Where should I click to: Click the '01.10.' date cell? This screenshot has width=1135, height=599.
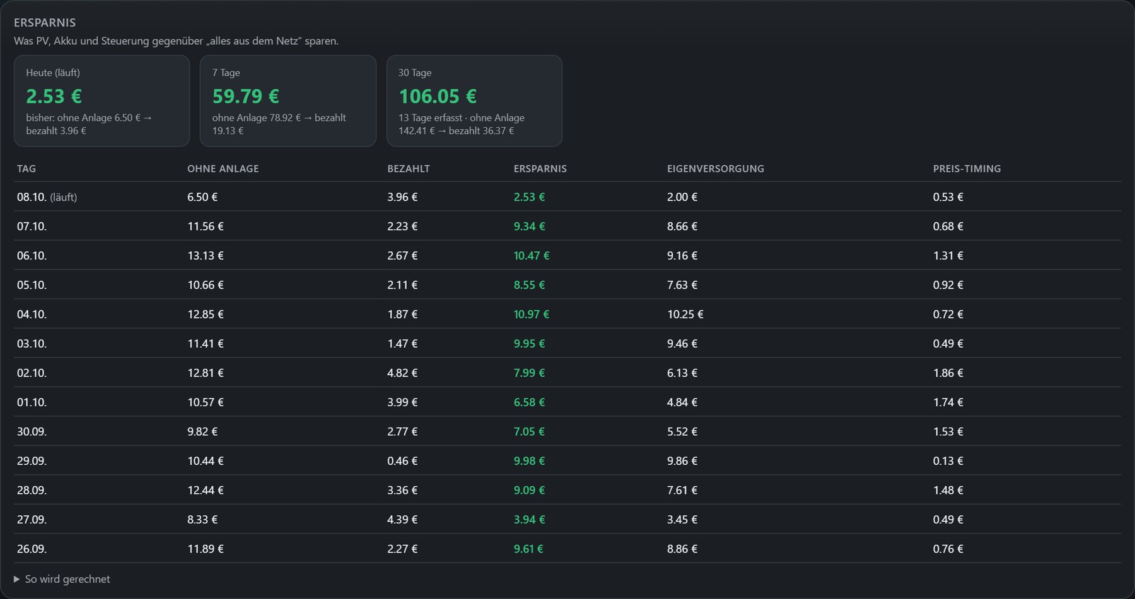(32, 402)
